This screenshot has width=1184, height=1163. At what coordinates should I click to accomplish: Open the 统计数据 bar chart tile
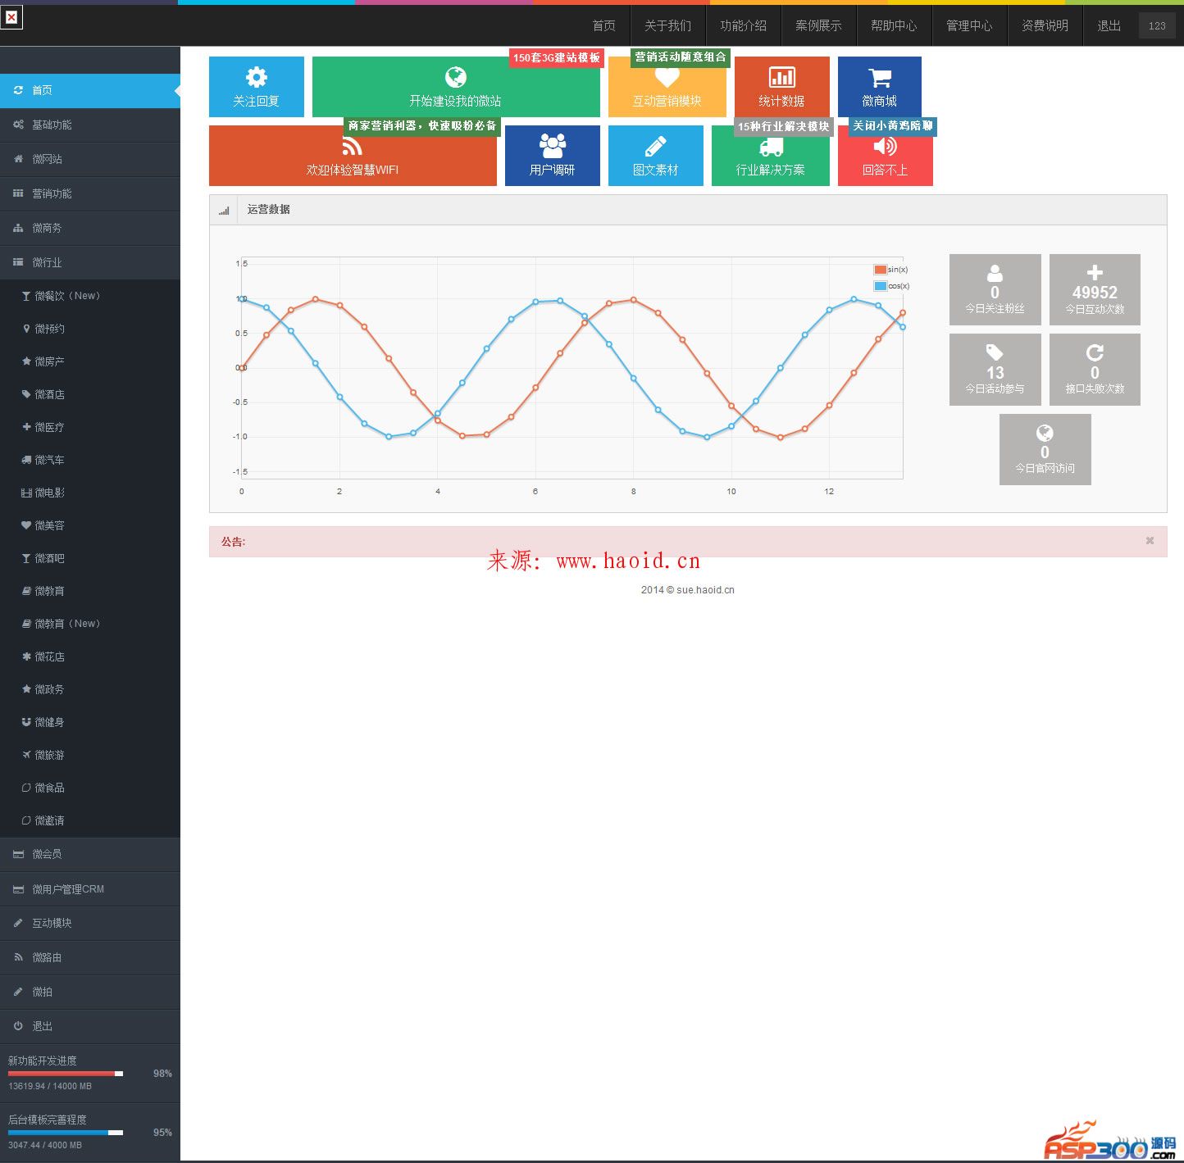coord(782,87)
